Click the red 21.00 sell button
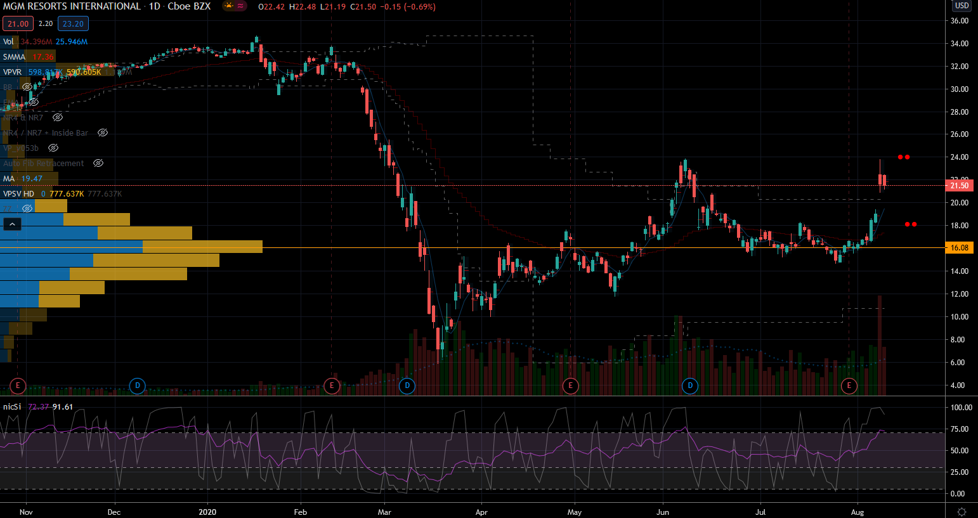 click(x=18, y=24)
